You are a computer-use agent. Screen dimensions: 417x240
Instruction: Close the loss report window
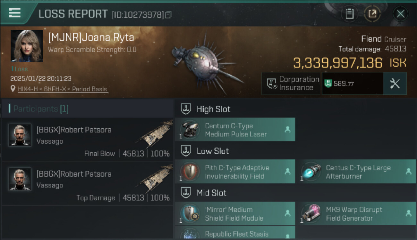[400, 14]
